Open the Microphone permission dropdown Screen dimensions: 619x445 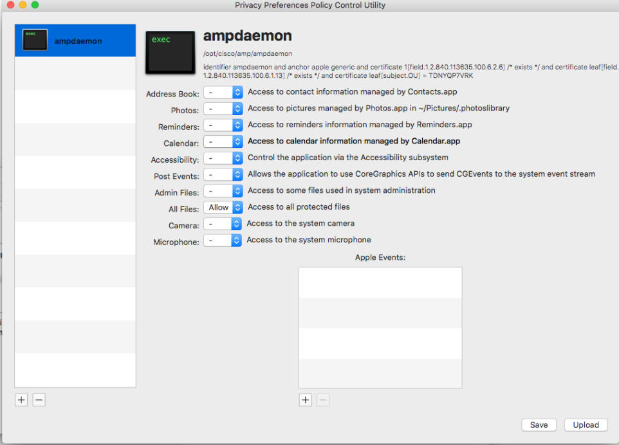(x=222, y=241)
